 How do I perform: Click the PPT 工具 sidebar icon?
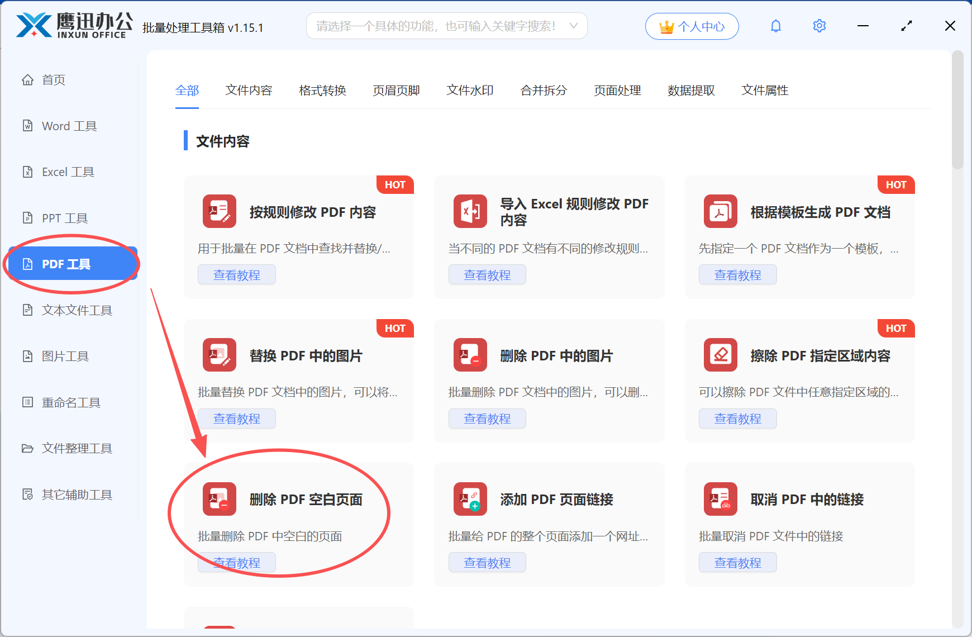[x=27, y=218]
